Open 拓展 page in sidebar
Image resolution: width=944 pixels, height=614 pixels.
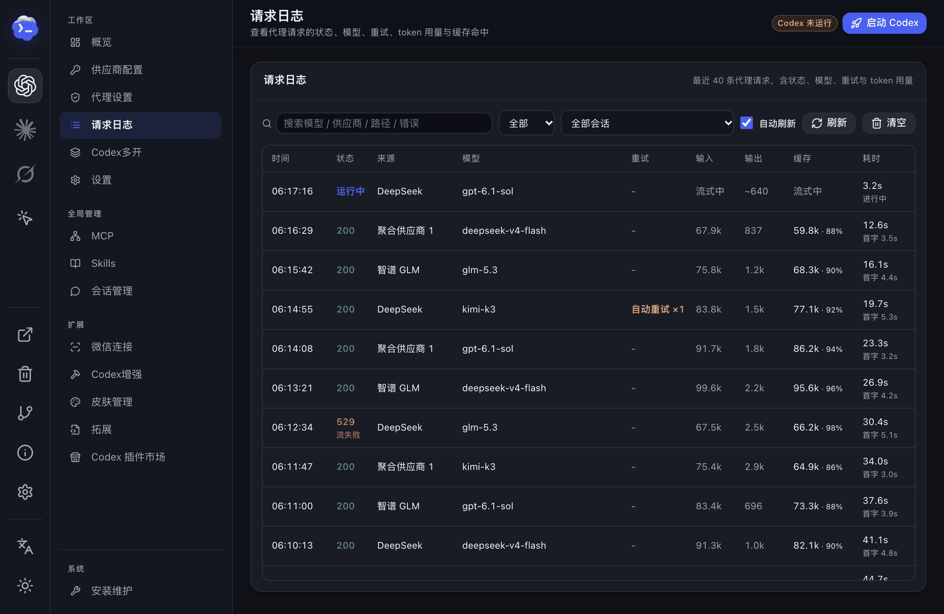[x=140, y=430]
